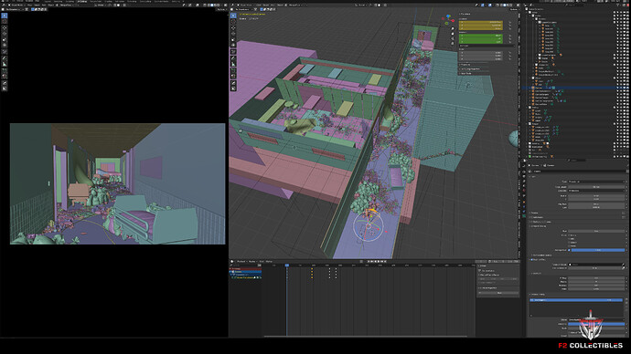Switch to the Layout workspace tab
Screen dimensions: 631x354
[x=48, y=2]
